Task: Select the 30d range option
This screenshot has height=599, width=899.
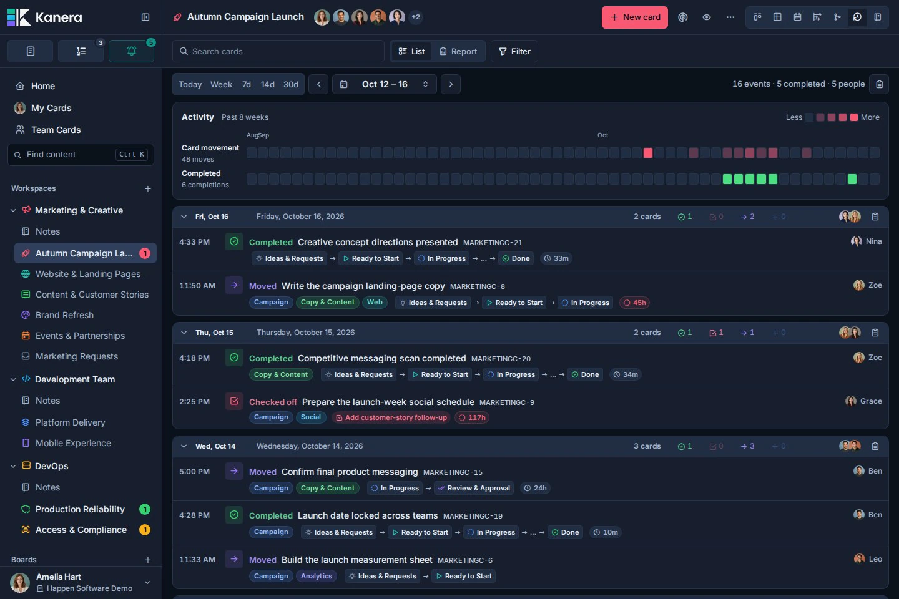Action: coord(291,84)
